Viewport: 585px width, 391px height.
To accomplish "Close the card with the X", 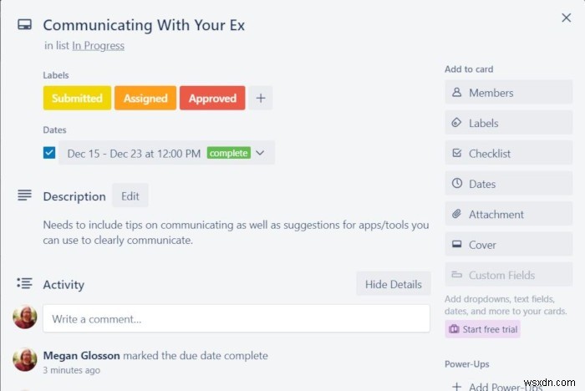I will click(x=566, y=18).
